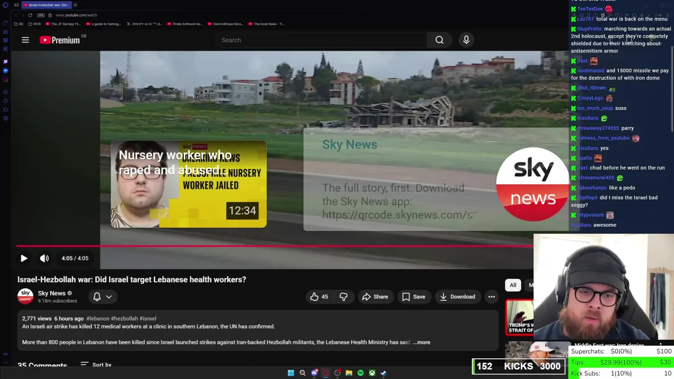The image size is (674, 379).
Task: Toggle the notification bell for Sky News
Action: coord(97,297)
